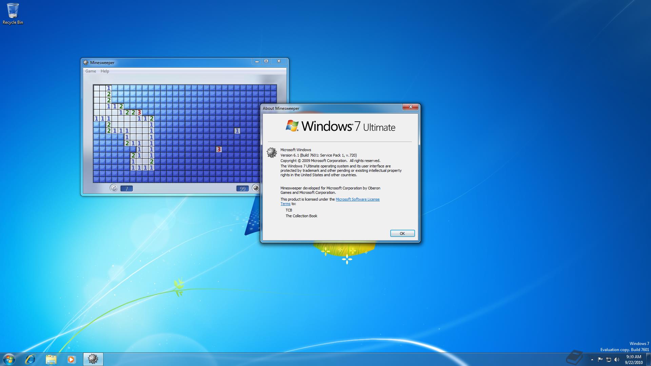Image resolution: width=651 pixels, height=366 pixels.
Task: Open Windows Explorer from the taskbar
Action: (x=51, y=359)
